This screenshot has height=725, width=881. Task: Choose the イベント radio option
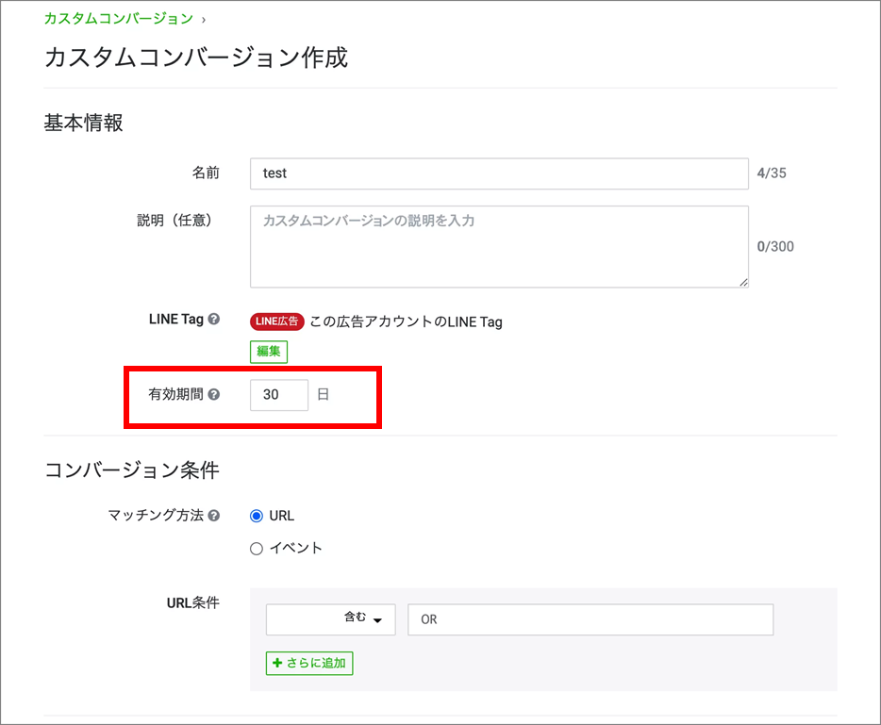click(257, 549)
